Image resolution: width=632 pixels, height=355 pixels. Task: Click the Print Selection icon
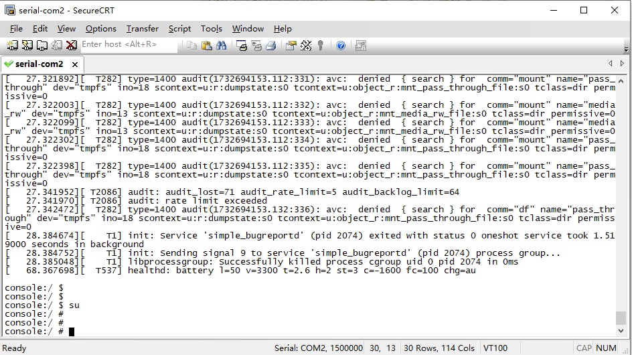256,46
